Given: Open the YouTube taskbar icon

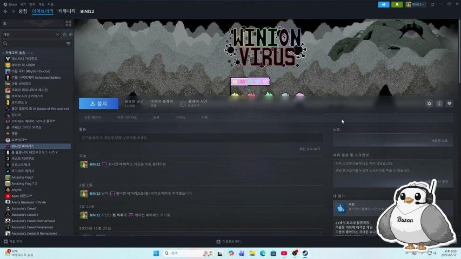Looking at the screenshot, I should pyautogui.click(x=284, y=253).
